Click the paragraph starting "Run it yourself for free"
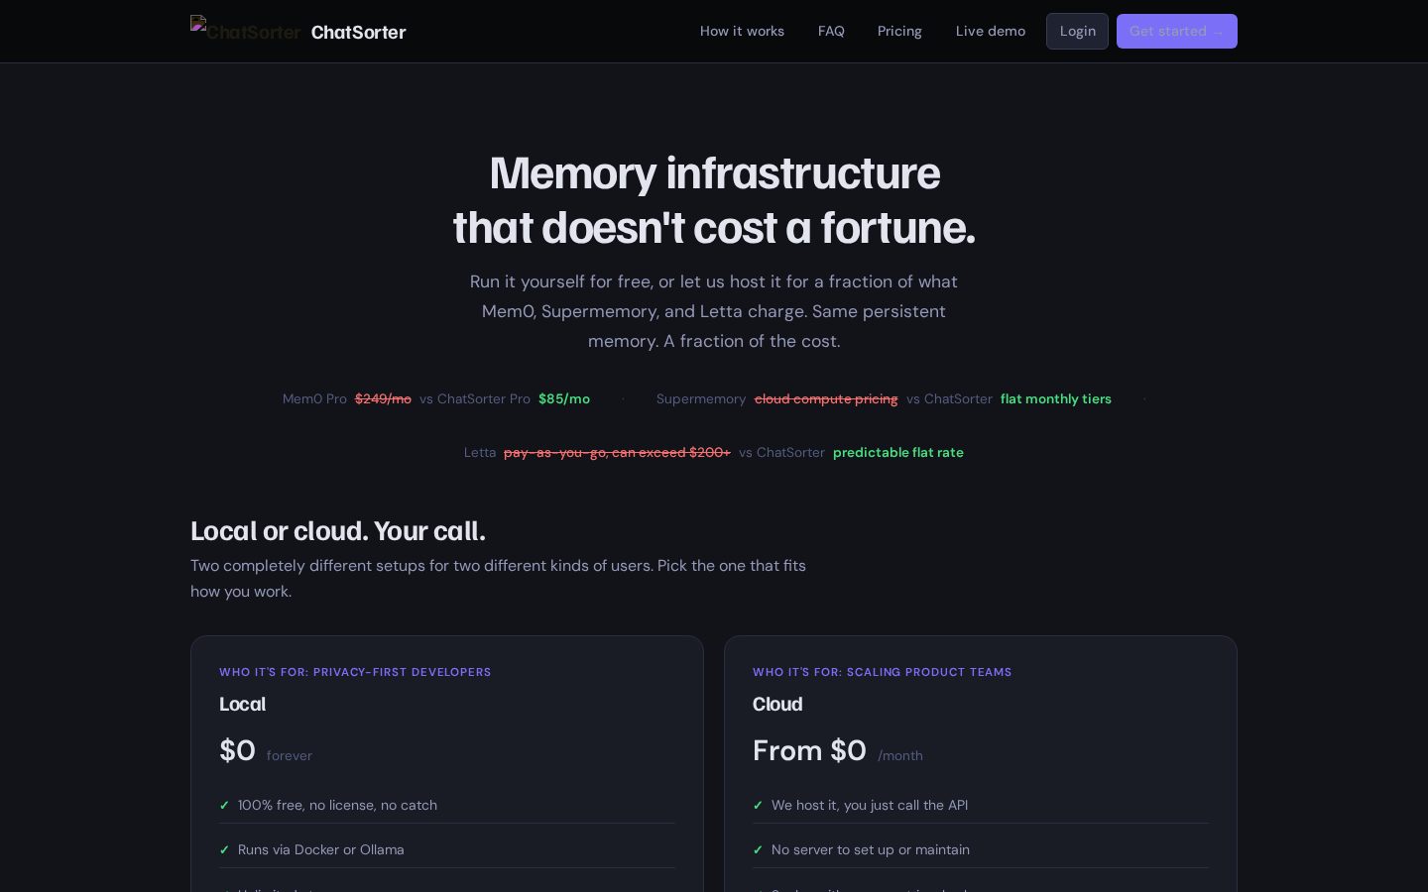This screenshot has height=892, width=1428. [x=714, y=311]
